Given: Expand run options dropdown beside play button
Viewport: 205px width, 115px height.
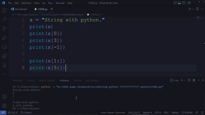Looking at the screenshot, I should tap(193, 9).
